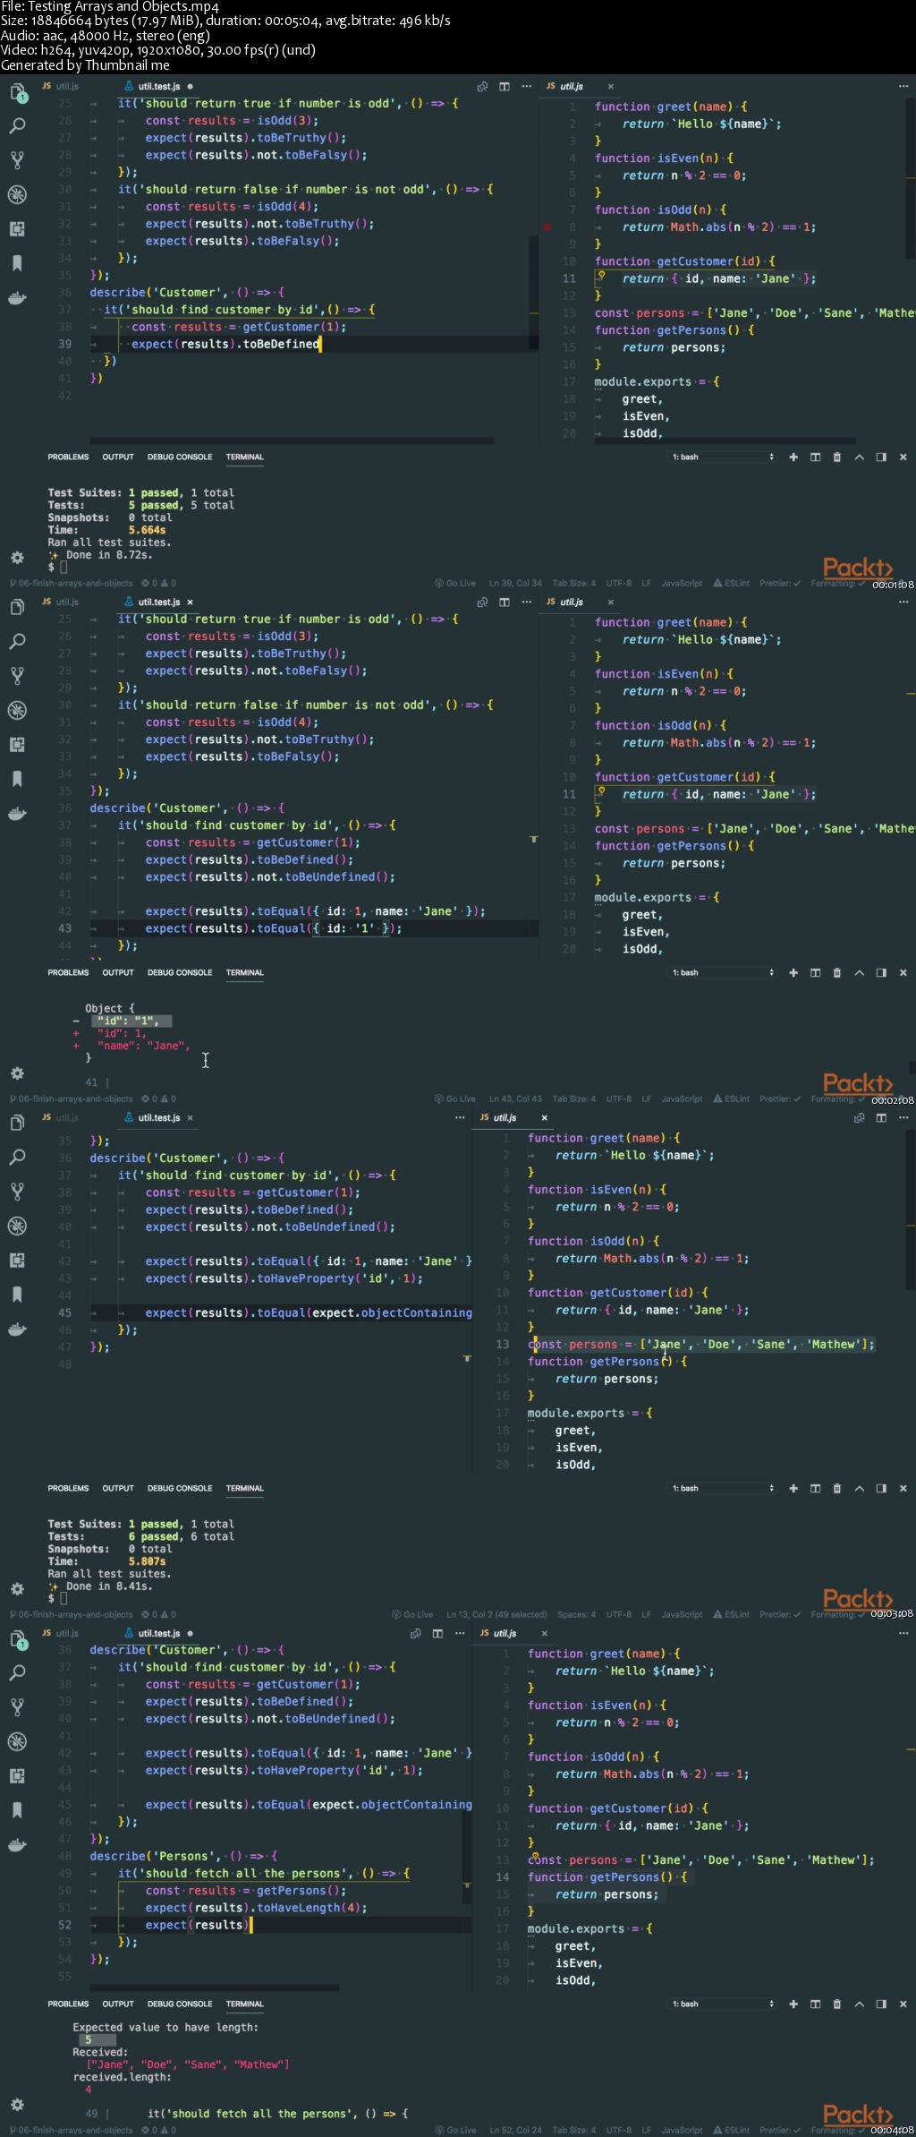Open Source Control view in 00:03:08 frame

point(17,1192)
